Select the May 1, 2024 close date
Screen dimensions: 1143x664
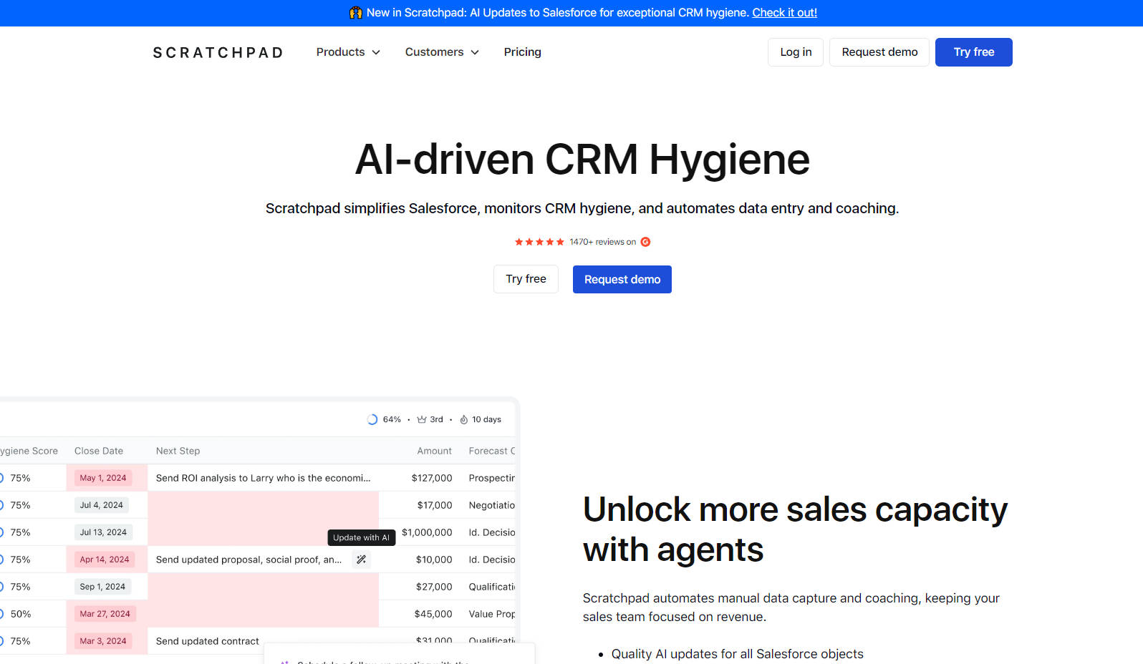pyautogui.click(x=103, y=478)
